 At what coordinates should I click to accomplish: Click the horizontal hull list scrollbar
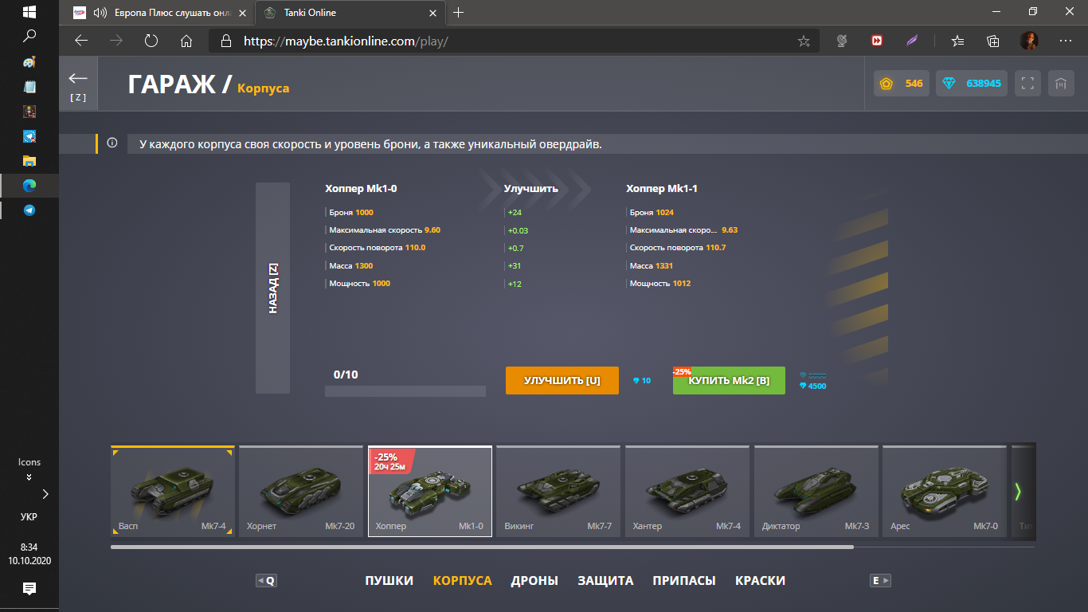pos(482,547)
